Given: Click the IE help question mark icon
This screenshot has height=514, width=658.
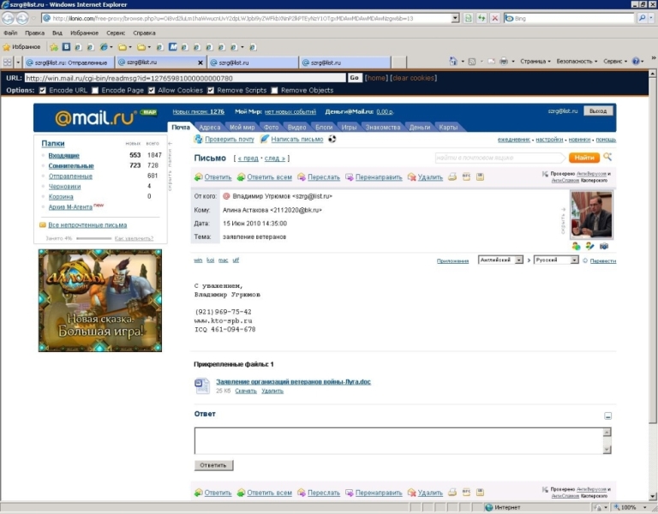Looking at the screenshot, I should click(x=636, y=62).
